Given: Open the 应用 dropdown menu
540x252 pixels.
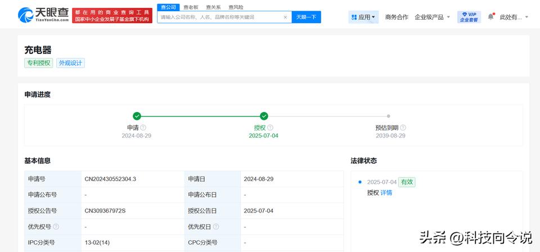Looking at the screenshot, I should pyautogui.click(x=363, y=17).
